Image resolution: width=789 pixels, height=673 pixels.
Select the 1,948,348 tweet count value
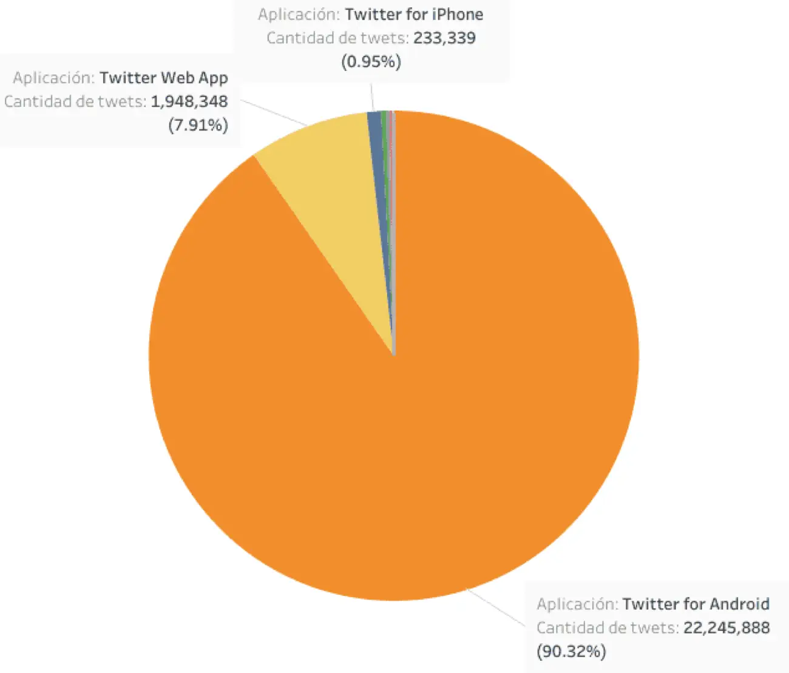coord(189,101)
